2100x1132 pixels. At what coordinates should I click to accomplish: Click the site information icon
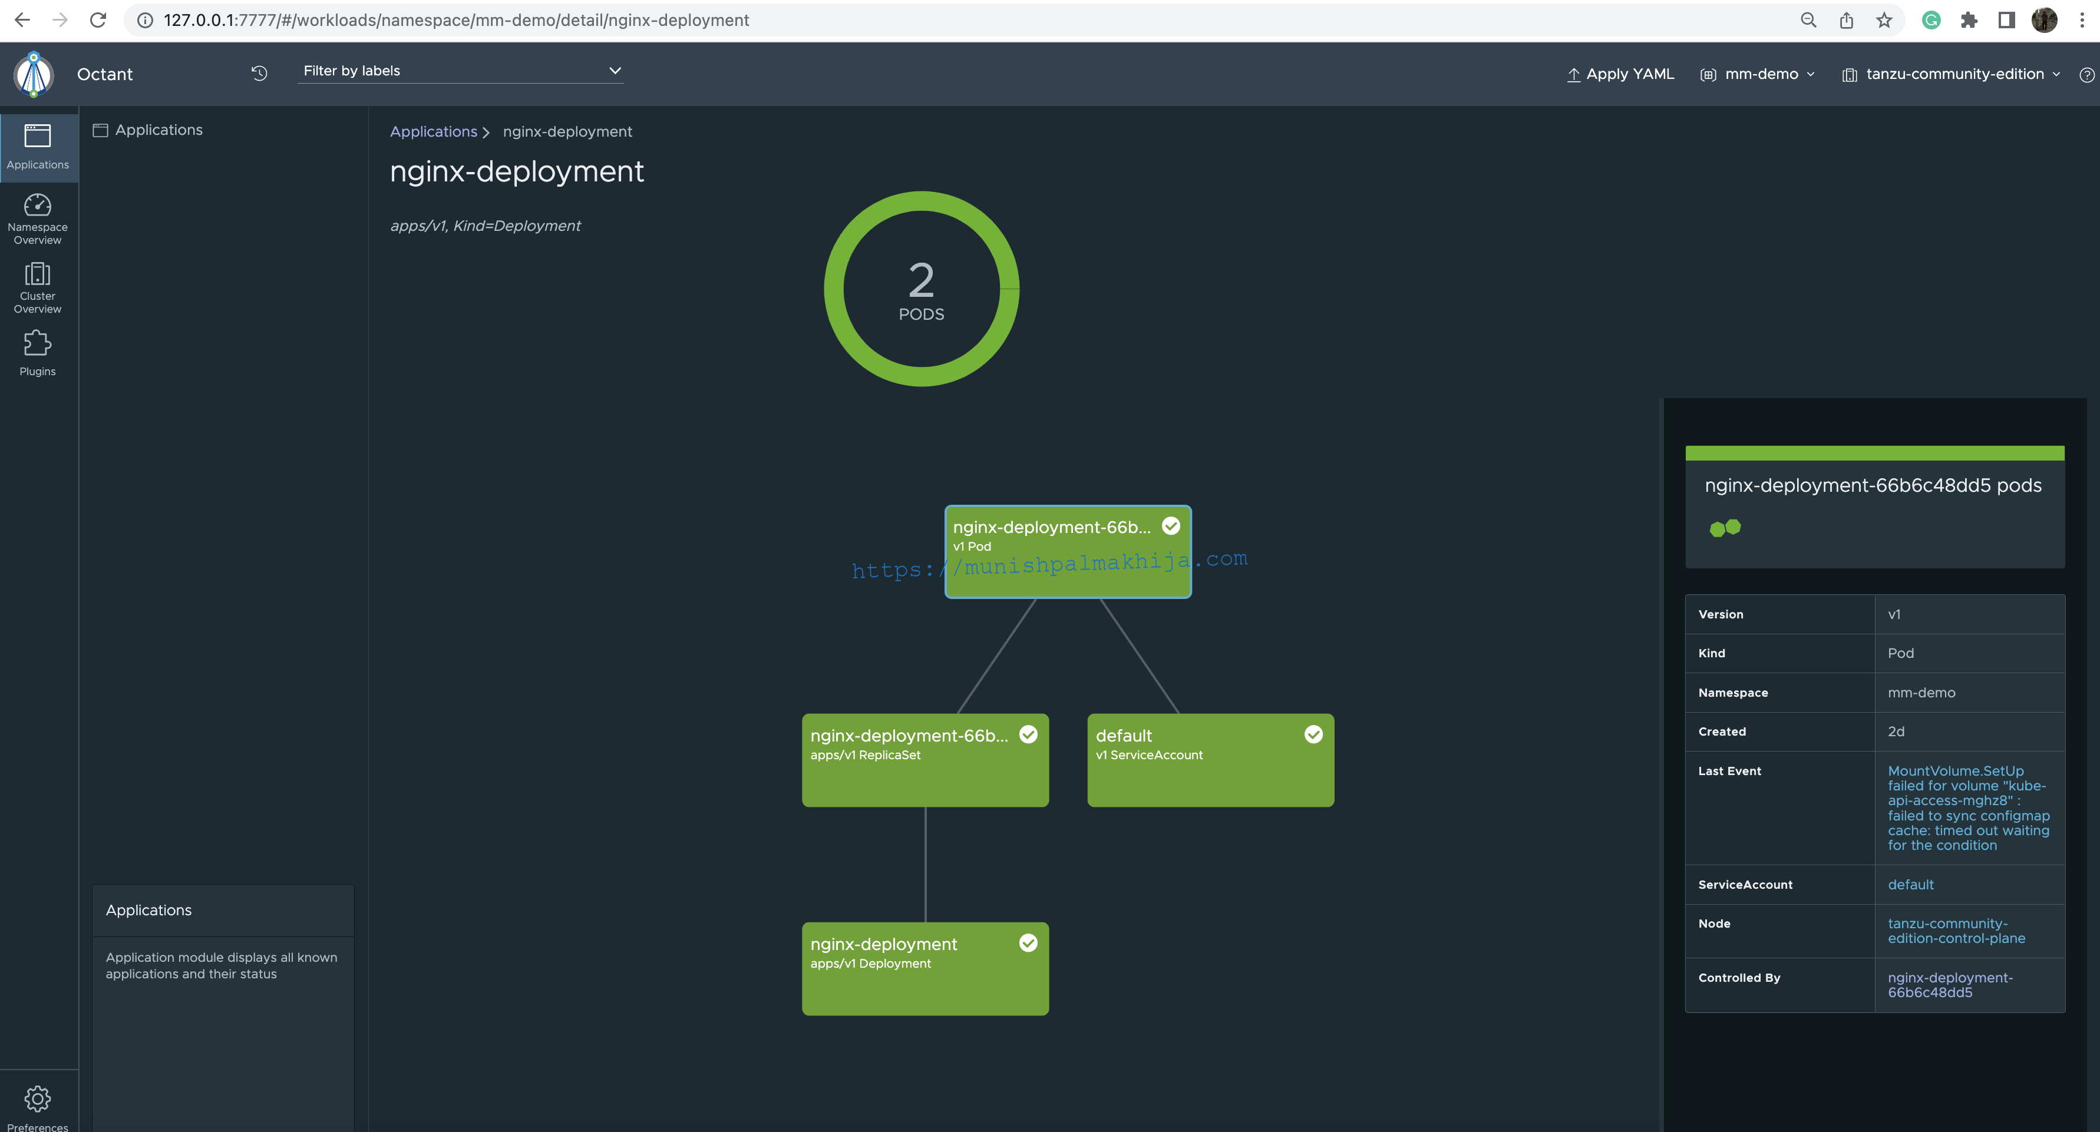click(144, 19)
